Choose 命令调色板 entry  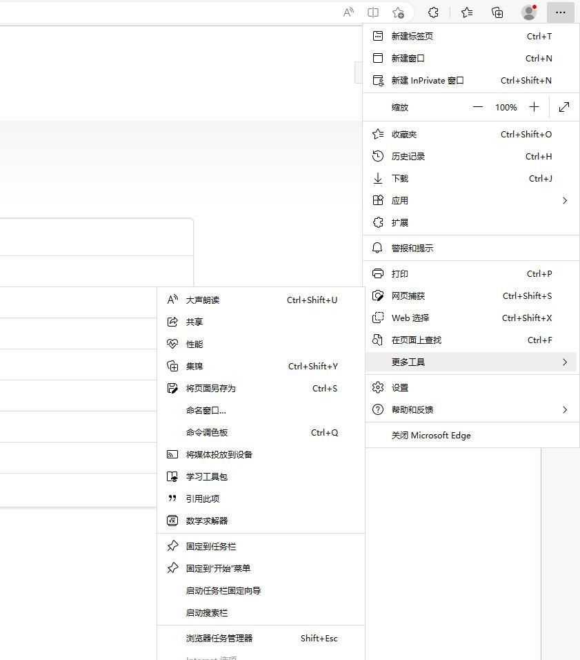[261, 432]
